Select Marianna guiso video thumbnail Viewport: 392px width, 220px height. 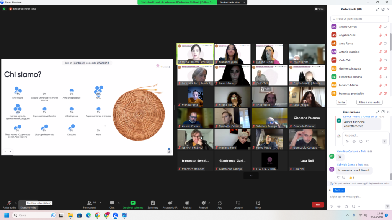tap(232, 54)
